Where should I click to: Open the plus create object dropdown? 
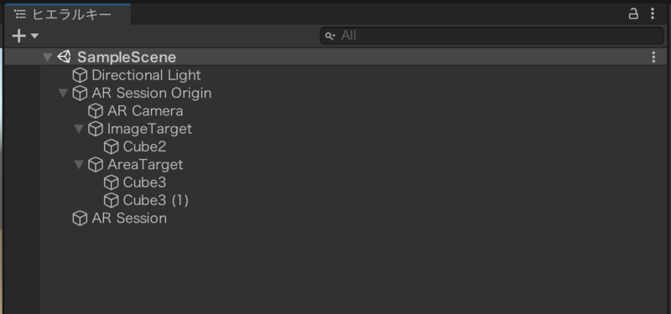point(25,36)
